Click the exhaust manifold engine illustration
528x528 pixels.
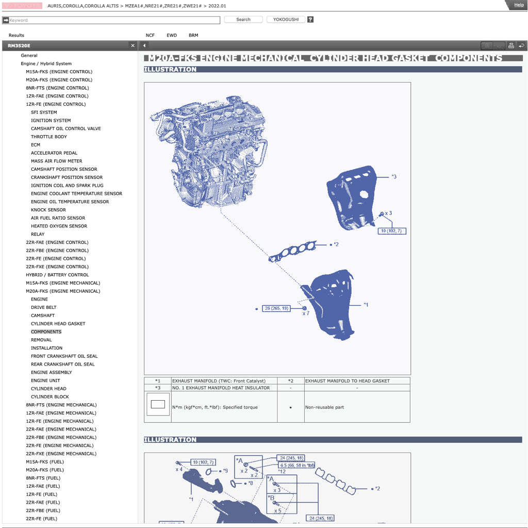click(277, 228)
